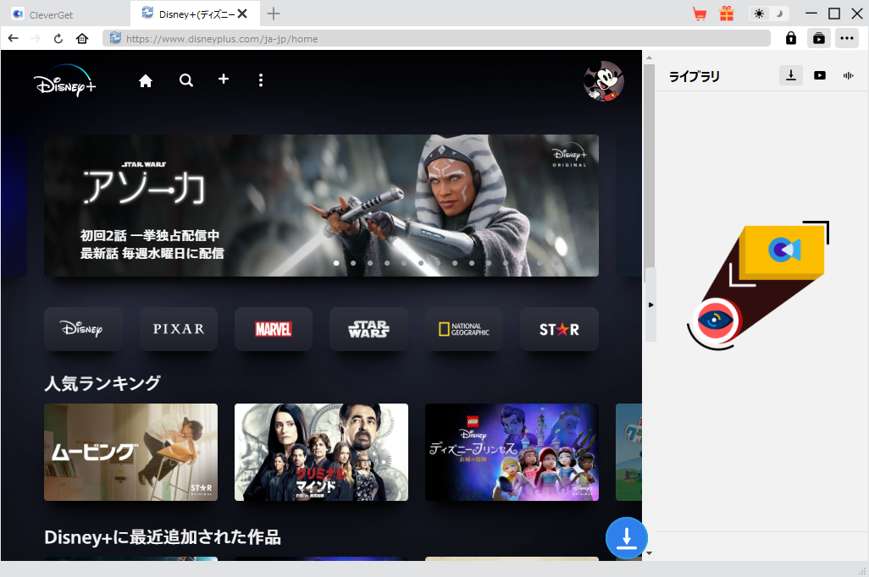Switch to dark mode moon icon
The width and height of the screenshot is (869, 577).
point(779,14)
